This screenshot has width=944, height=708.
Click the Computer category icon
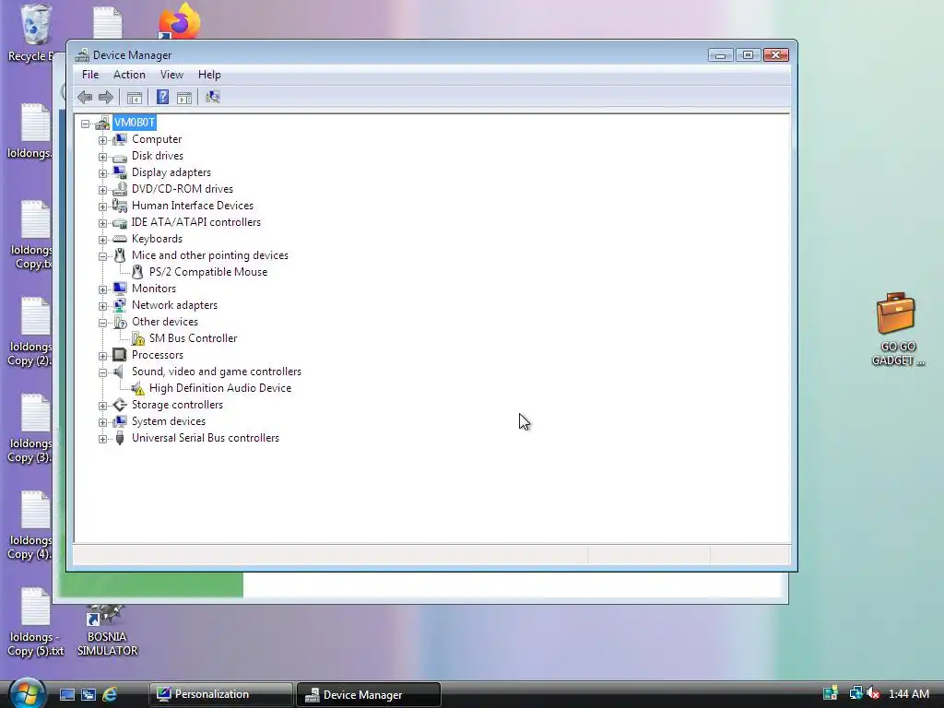[120, 139]
